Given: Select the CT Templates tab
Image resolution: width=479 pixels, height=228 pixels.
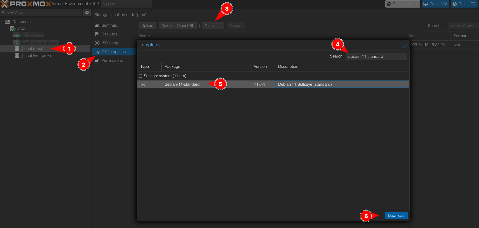Looking at the screenshot, I should coord(114,52).
